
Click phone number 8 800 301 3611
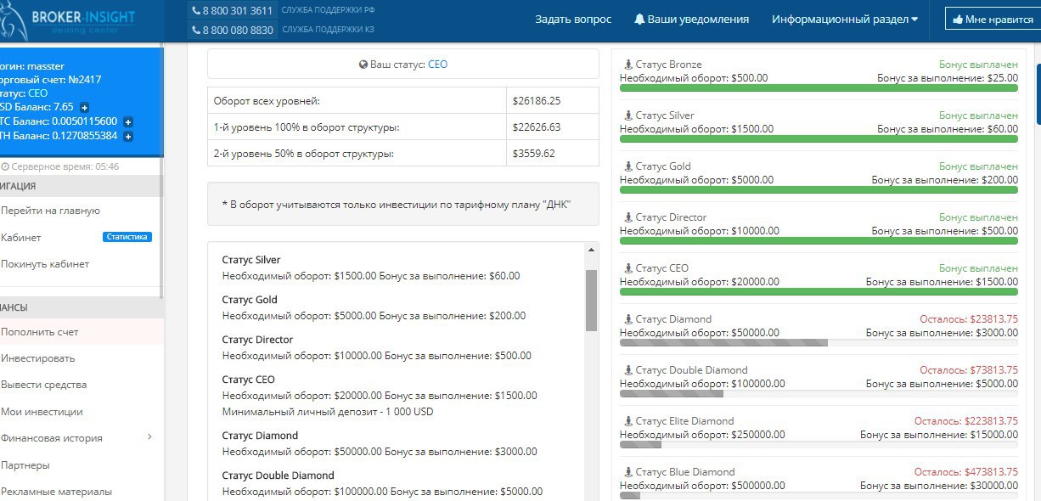(x=238, y=11)
